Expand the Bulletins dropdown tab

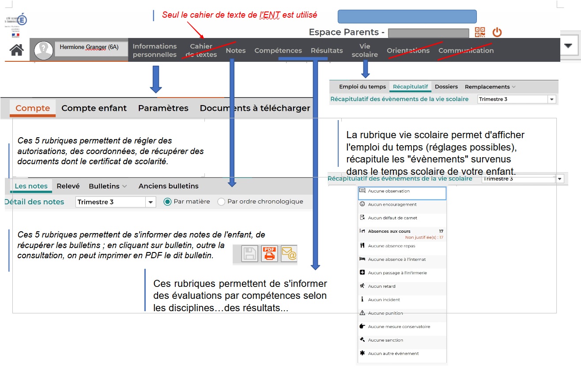click(108, 186)
